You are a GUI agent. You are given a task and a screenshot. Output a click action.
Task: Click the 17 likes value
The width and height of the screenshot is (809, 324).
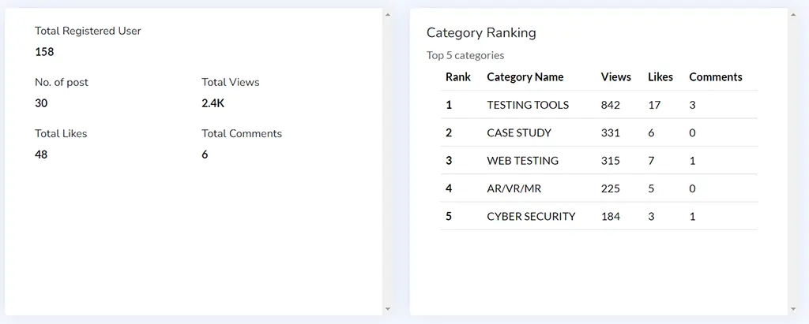pyautogui.click(x=654, y=105)
